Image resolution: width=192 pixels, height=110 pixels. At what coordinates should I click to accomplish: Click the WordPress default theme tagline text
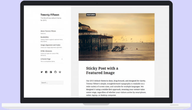click(x=51, y=19)
